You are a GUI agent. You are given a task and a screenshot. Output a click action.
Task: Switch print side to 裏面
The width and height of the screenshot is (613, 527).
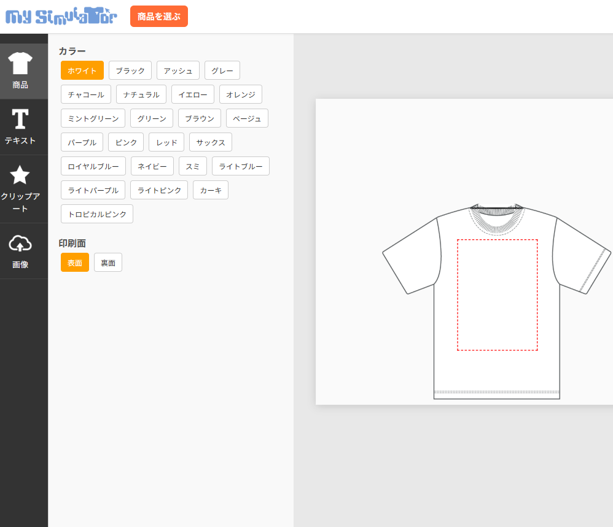click(108, 263)
